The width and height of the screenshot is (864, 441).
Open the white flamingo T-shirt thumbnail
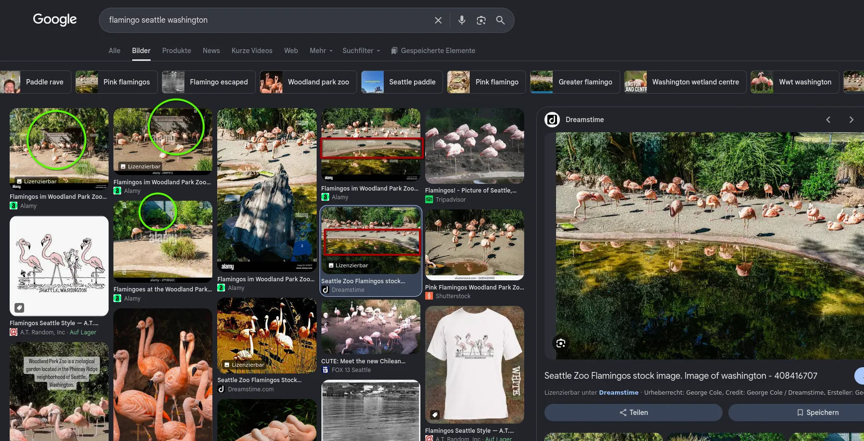474,365
